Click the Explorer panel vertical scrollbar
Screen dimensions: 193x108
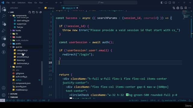pos(42,73)
